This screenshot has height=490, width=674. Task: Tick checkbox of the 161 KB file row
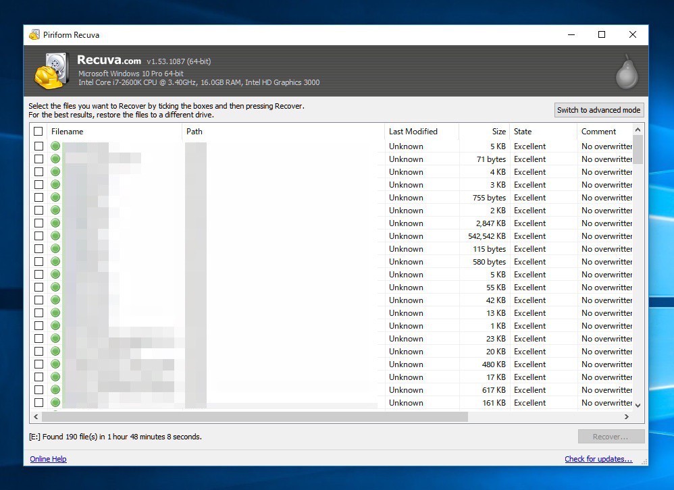point(38,402)
